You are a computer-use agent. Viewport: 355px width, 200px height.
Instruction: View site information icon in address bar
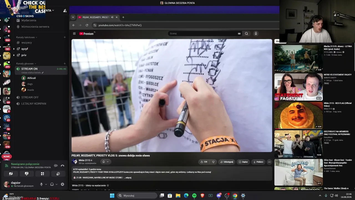pyautogui.click(x=95, y=25)
